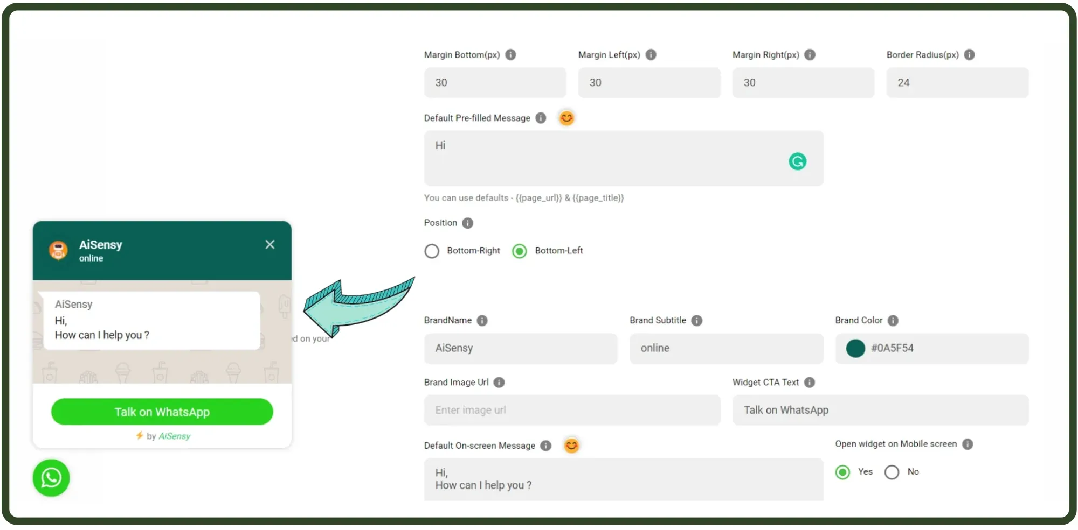Click the chat bubble message in widget preview
1078x530 pixels.
152,321
